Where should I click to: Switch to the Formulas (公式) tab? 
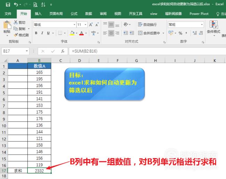(74, 14)
